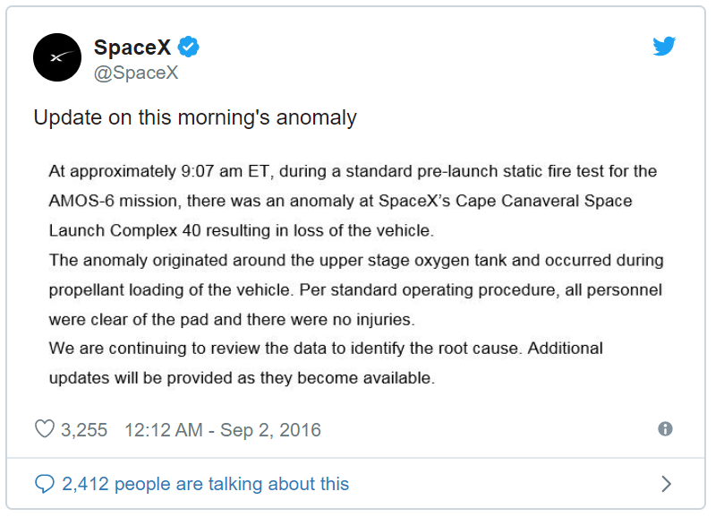Click the "Update on this morning's anomaly" text
Image resolution: width=724 pixels, height=526 pixels.
[195, 117]
